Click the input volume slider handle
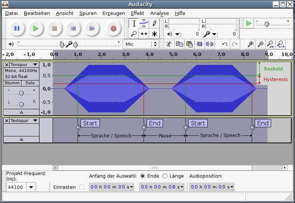 [75, 45]
